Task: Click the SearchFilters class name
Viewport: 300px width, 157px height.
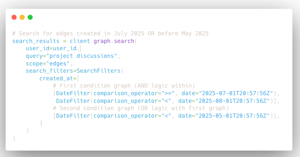Action: (99, 71)
